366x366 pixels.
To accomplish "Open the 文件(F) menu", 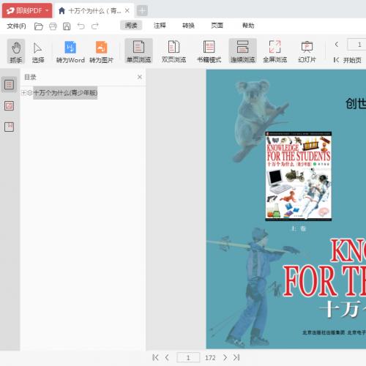I will pyautogui.click(x=16, y=26).
